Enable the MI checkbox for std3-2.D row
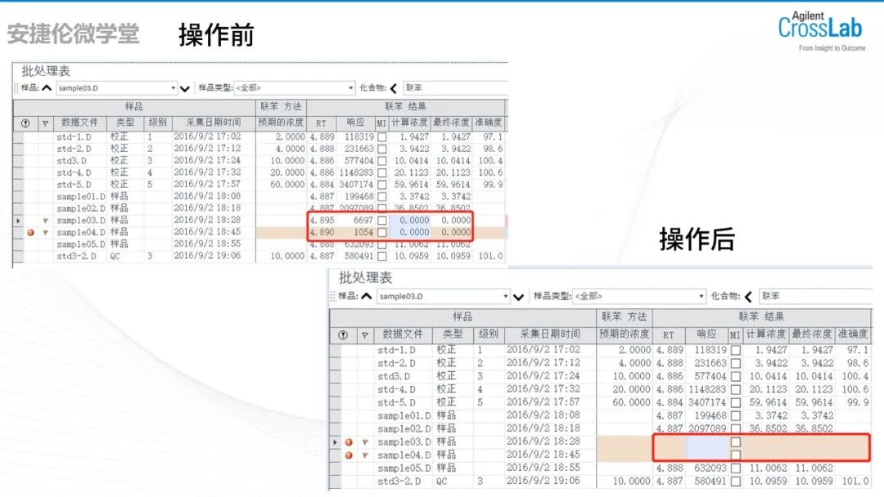 point(381,257)
